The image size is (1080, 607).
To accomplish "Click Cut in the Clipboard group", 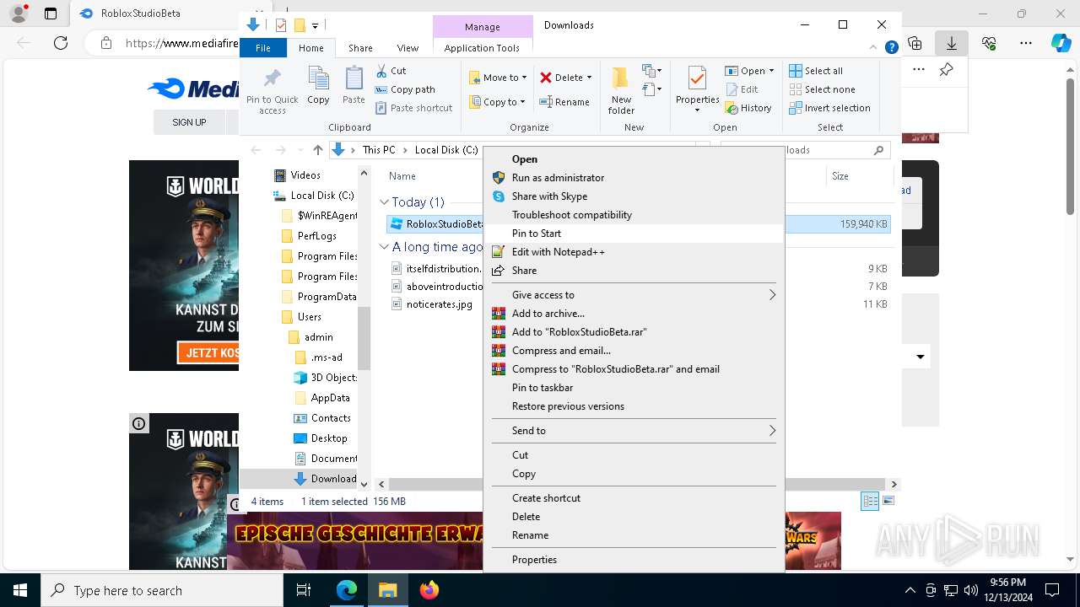I will [391, 71].
